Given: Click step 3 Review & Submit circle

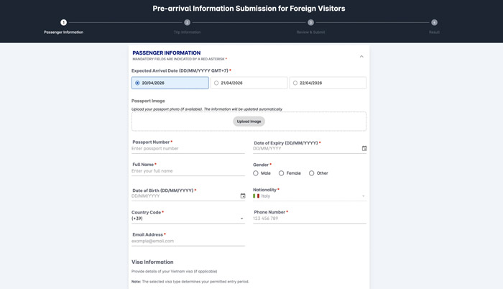Looking at the screenshot, I should point(310,22).
